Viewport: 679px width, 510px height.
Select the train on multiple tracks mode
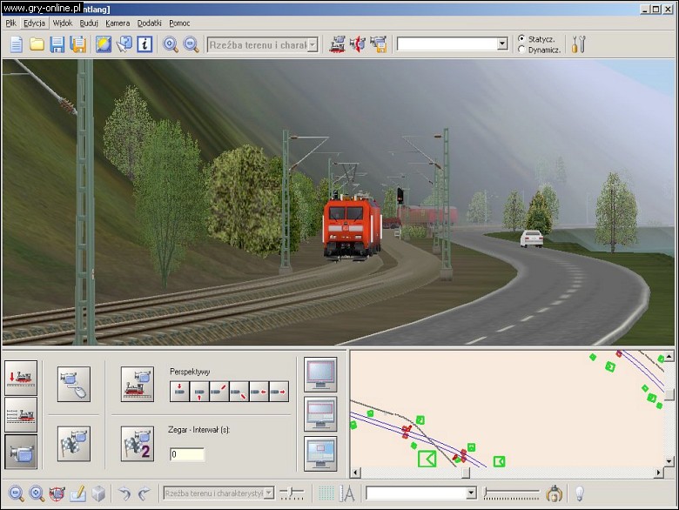(x=21, y=415)
